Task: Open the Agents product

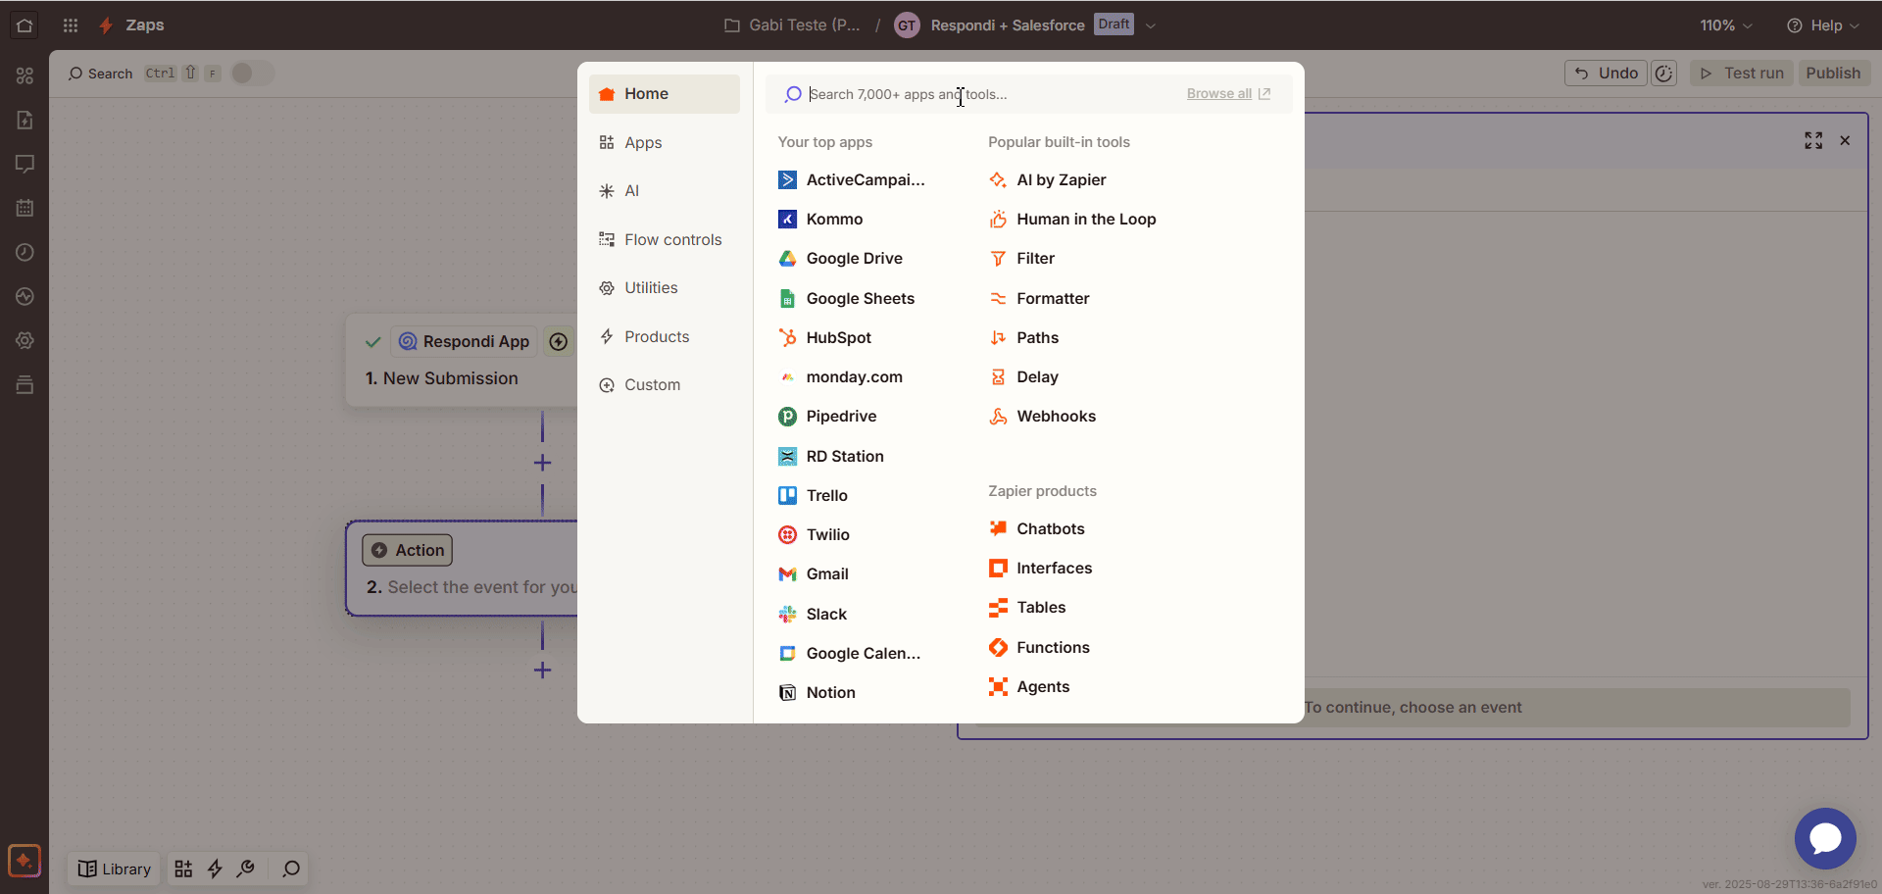Action: click(x=1029, y=687)
